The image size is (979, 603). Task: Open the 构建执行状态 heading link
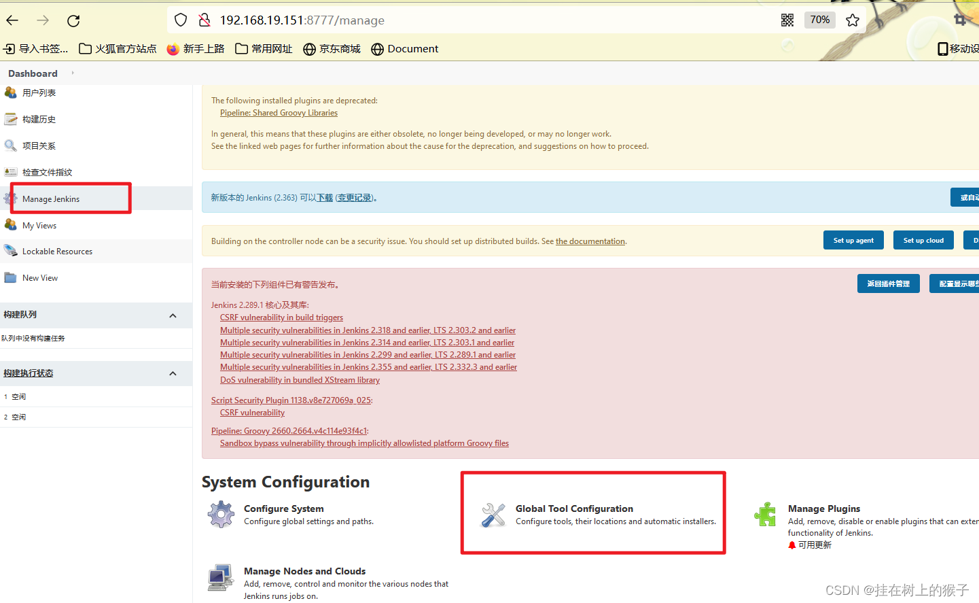point(29,373)
